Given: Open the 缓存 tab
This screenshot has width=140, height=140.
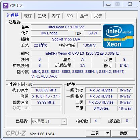Looking at the screenshot, I should click(28, 16).
